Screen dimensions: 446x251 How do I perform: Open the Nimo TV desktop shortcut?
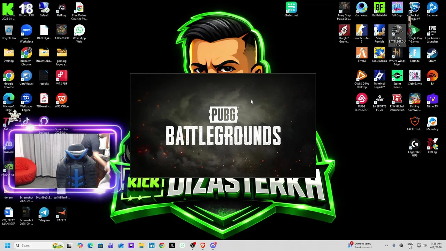coord(432,100)
